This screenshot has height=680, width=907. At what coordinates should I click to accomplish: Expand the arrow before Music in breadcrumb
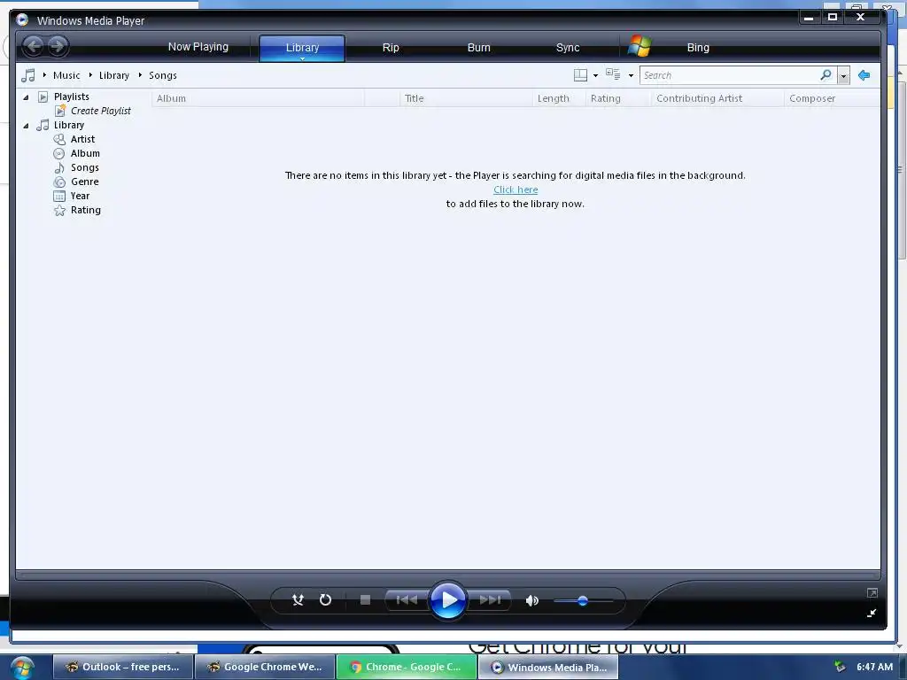click(44, 75)
